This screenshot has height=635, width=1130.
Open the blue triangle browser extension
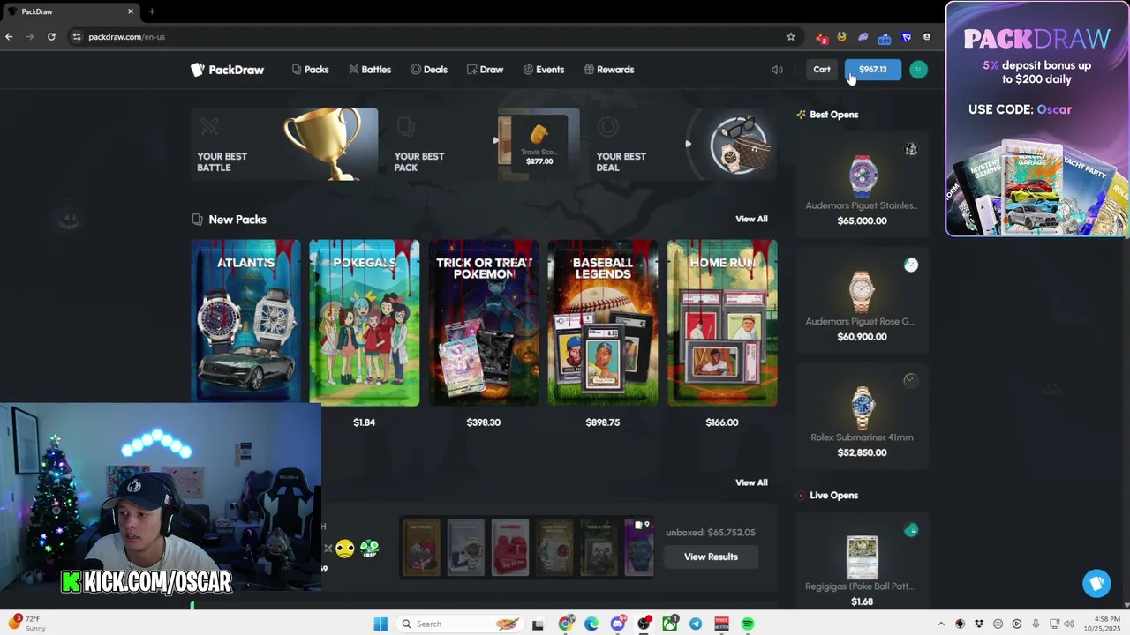pyautogui.click(x=906, y=37)
